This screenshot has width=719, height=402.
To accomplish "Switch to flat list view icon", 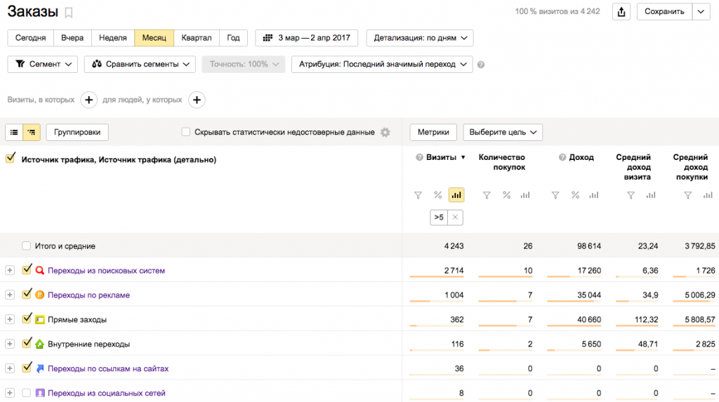I will tap(14, 132).
